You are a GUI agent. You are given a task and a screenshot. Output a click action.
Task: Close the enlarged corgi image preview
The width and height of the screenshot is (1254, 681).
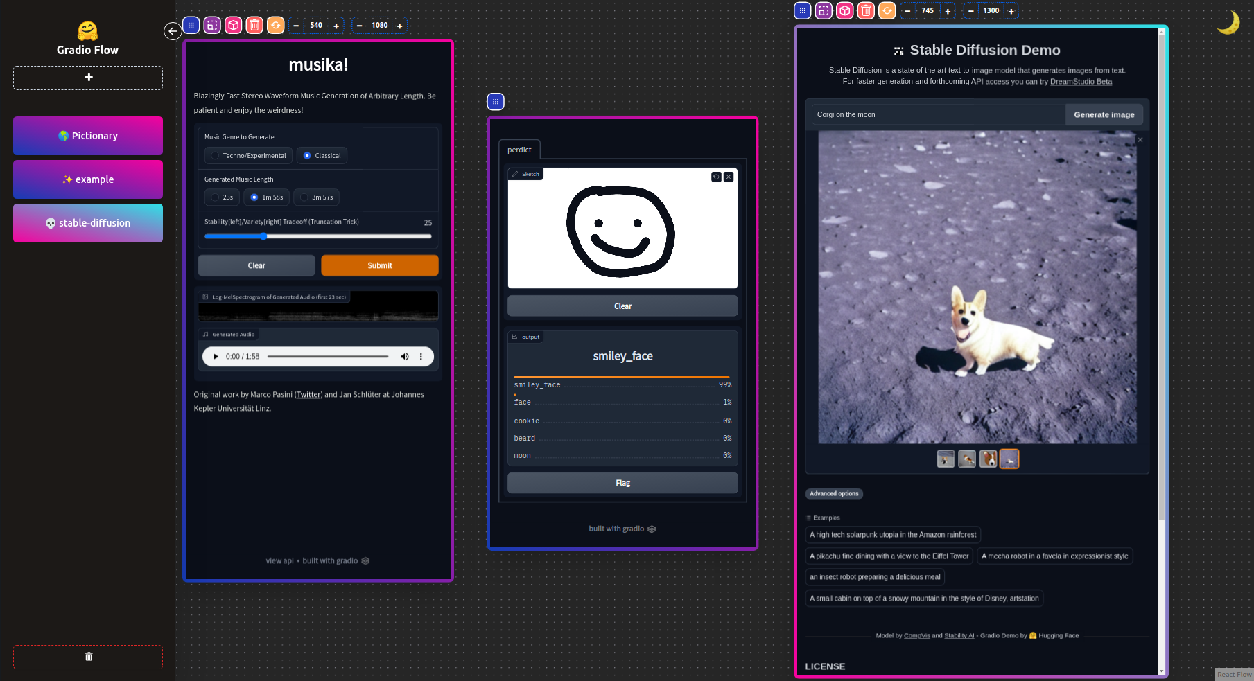coord(1140,140)
